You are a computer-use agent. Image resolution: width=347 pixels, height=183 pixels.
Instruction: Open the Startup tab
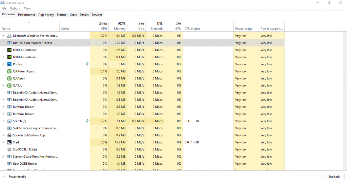tap(62, 15)
